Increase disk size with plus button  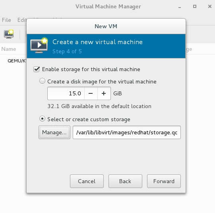104,93
